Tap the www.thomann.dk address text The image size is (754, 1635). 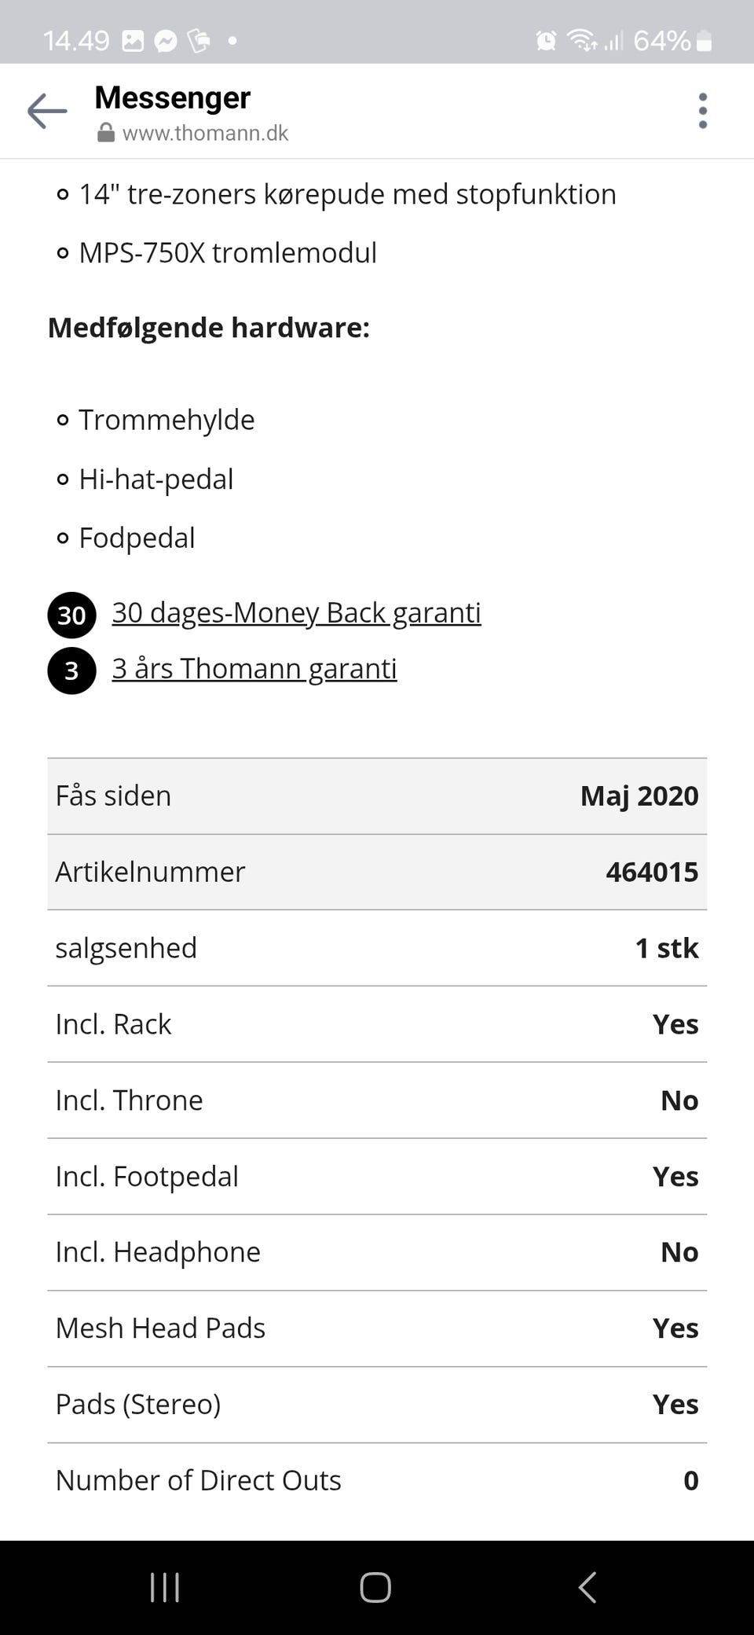205,133
